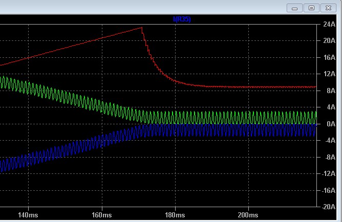Click the 180ms time axis label
This screenshot has height=222, width=342.
pyautogui.click(x=175, y=215)
